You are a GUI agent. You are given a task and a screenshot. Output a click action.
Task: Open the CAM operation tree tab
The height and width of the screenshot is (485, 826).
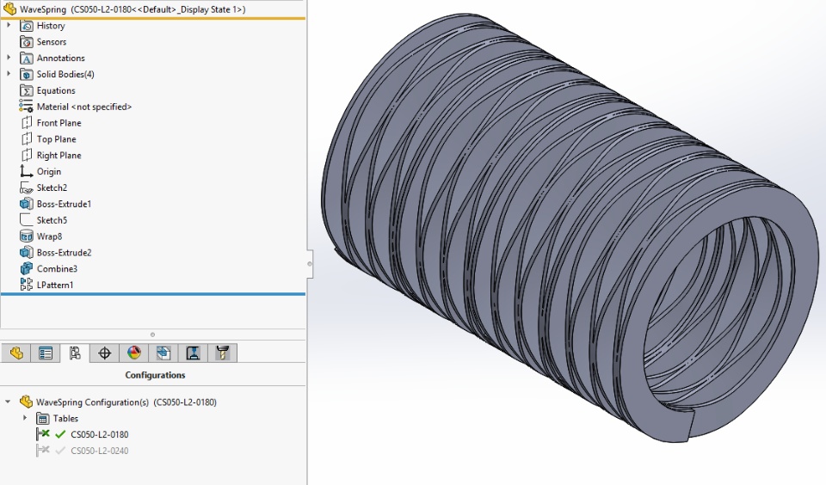click(x=193, y=353)
